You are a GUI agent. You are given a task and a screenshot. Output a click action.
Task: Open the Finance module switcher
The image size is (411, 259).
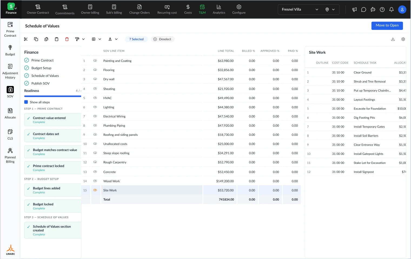[x=11, y=9]
